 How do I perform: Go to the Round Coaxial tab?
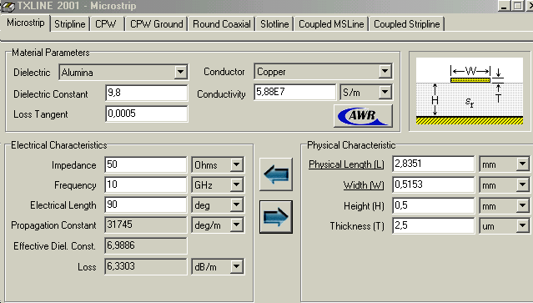pos(222,24)
